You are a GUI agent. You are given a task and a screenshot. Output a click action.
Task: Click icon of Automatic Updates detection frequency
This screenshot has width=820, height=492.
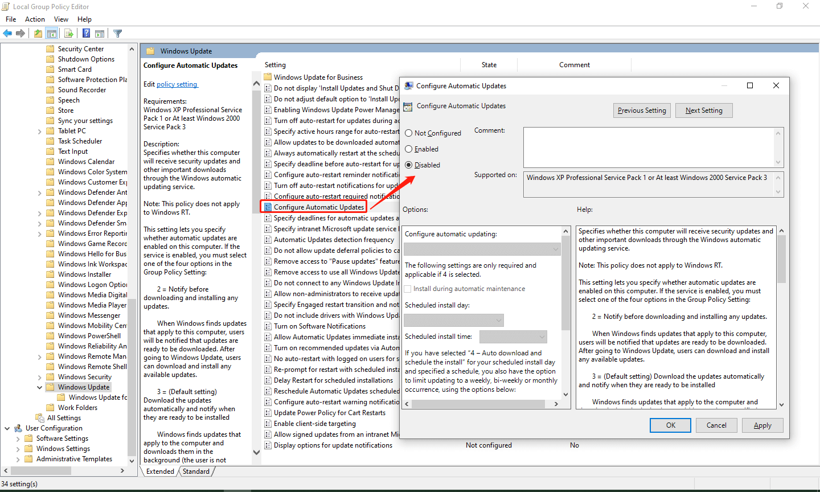pos(268,240)
